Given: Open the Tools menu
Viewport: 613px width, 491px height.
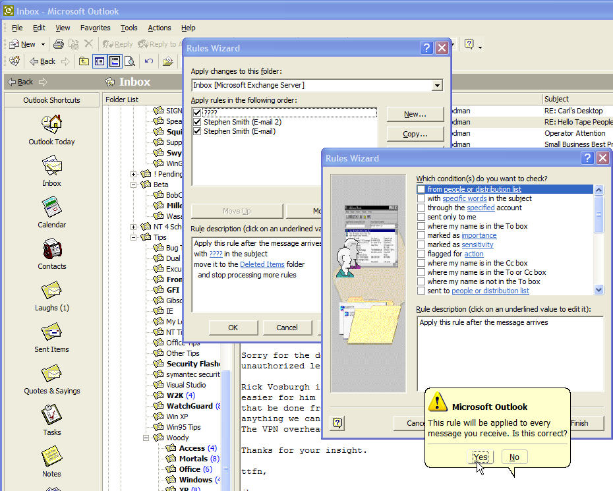Looking at the screenshot, I should tap(129, 28).
